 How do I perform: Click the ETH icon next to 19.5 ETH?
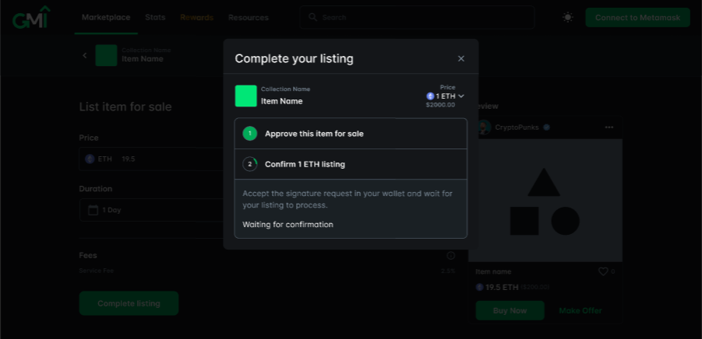pos(479,287)
